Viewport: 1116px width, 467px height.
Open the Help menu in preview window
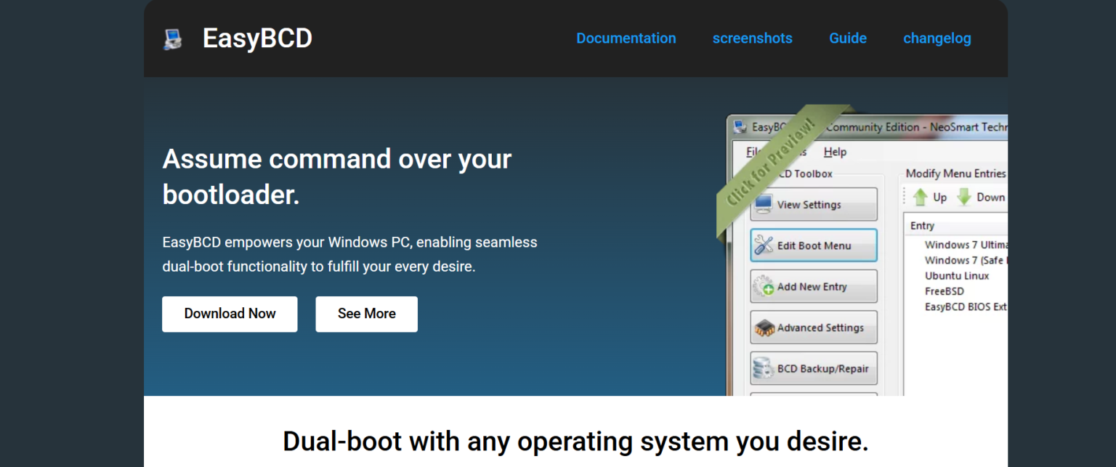835,152
